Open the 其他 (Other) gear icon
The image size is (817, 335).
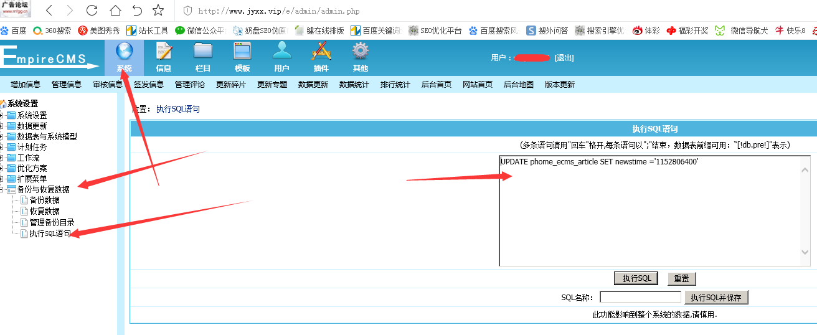[x=360, y=52]
